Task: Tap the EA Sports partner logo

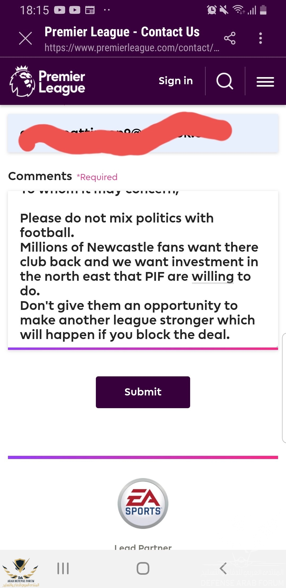Action: pos(143,503)
